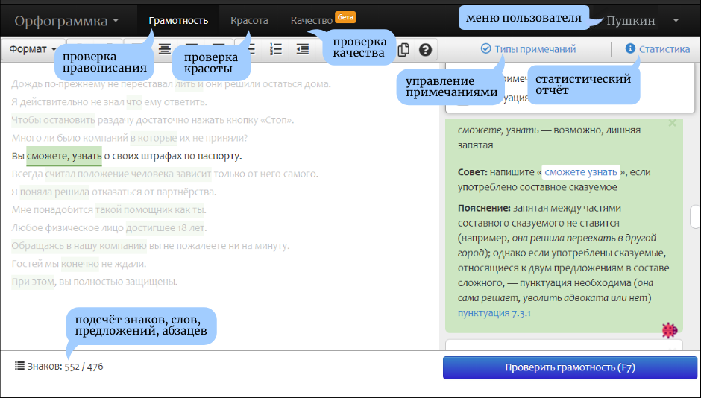Switch to the Грамотность tab

[178, 21]
